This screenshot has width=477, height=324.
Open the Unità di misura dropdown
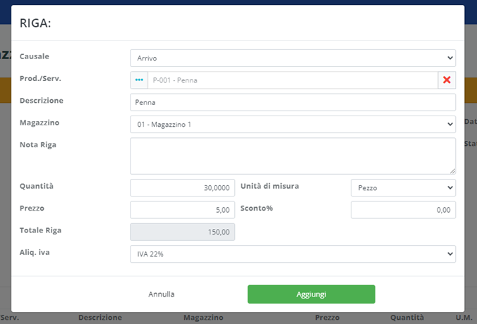pyautogui.click(x=403, y=188)
